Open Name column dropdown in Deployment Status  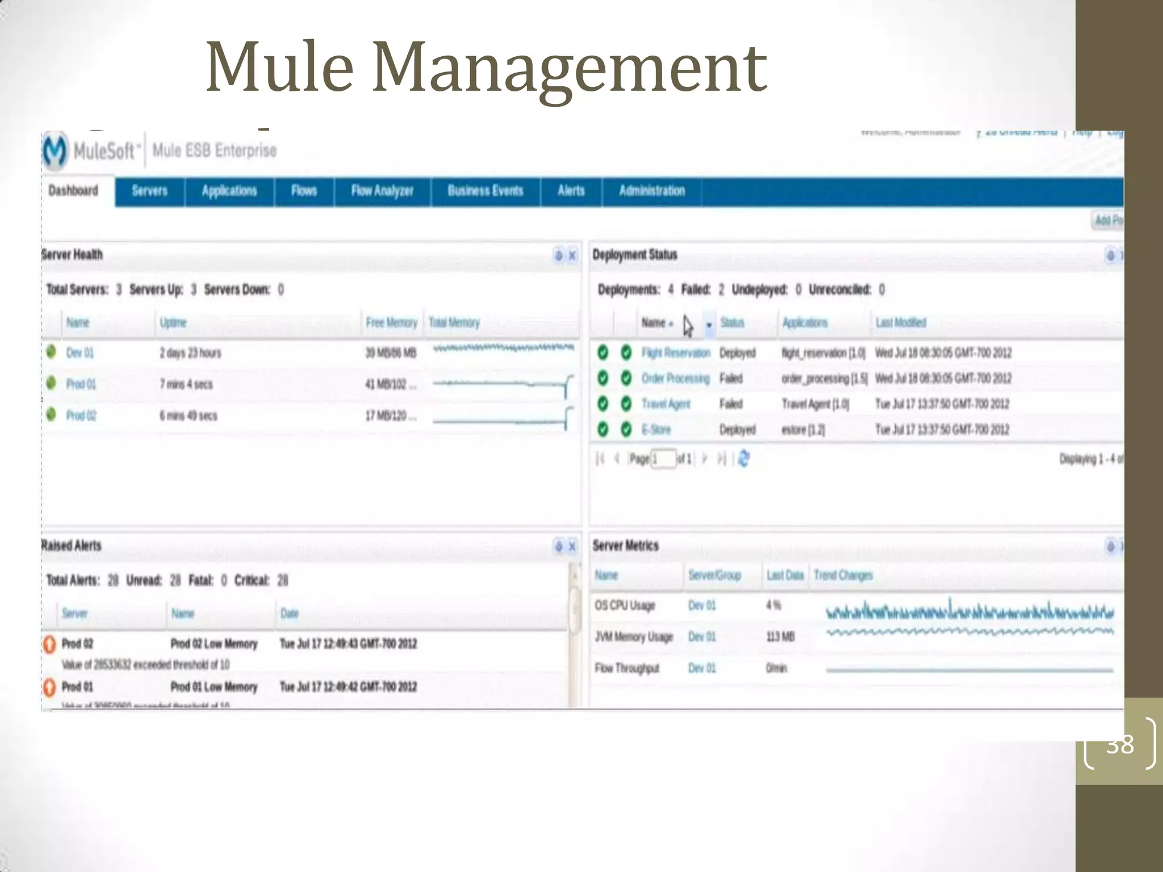click(x=709, y=325)
